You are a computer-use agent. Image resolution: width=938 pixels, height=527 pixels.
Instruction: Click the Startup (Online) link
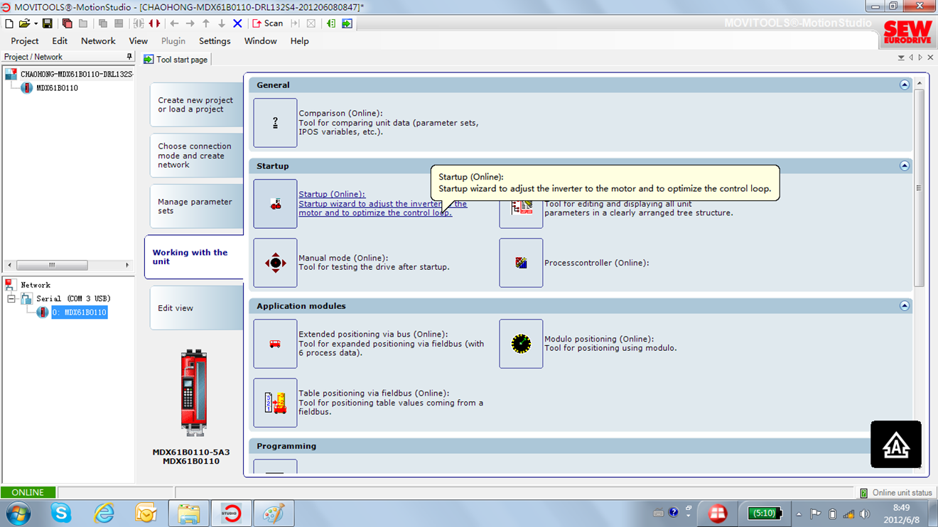[x=332, y=194]
